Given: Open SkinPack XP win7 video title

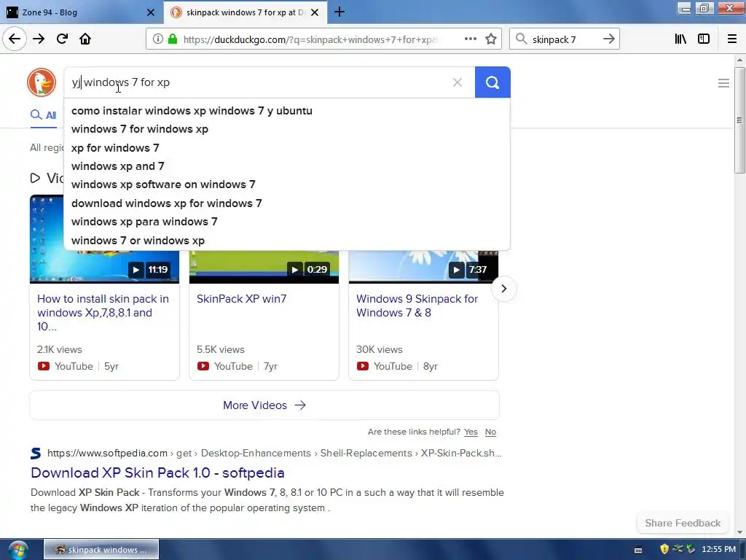Looking at the screenshot, I should 241,298.
